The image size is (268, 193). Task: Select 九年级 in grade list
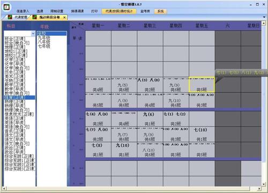[44, 38]
